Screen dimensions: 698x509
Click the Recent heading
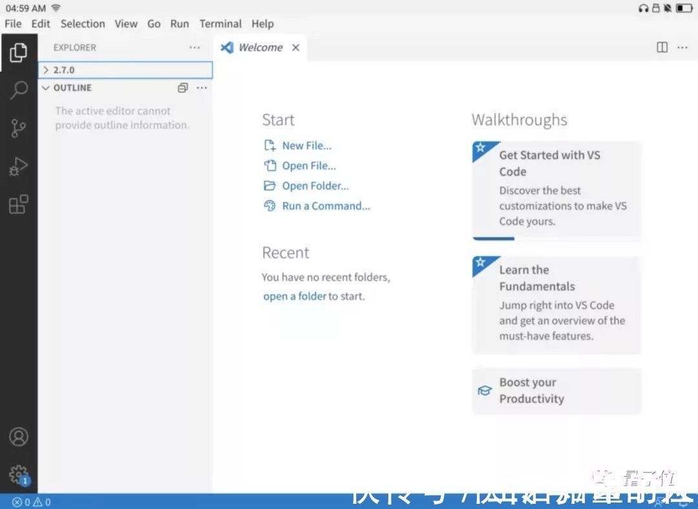click(286, 253)
